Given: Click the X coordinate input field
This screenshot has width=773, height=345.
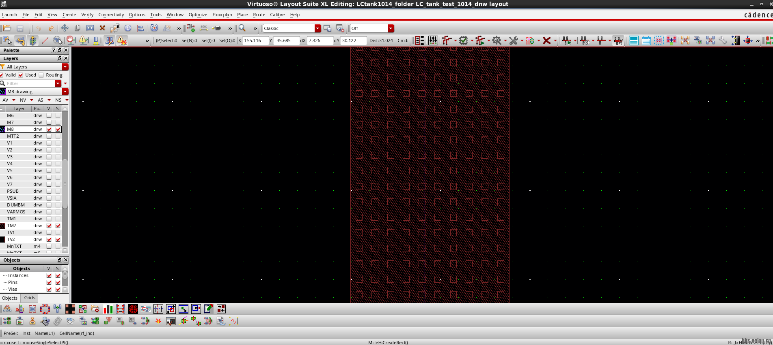Looking at the screenshot, I should [x=255, y=40].
